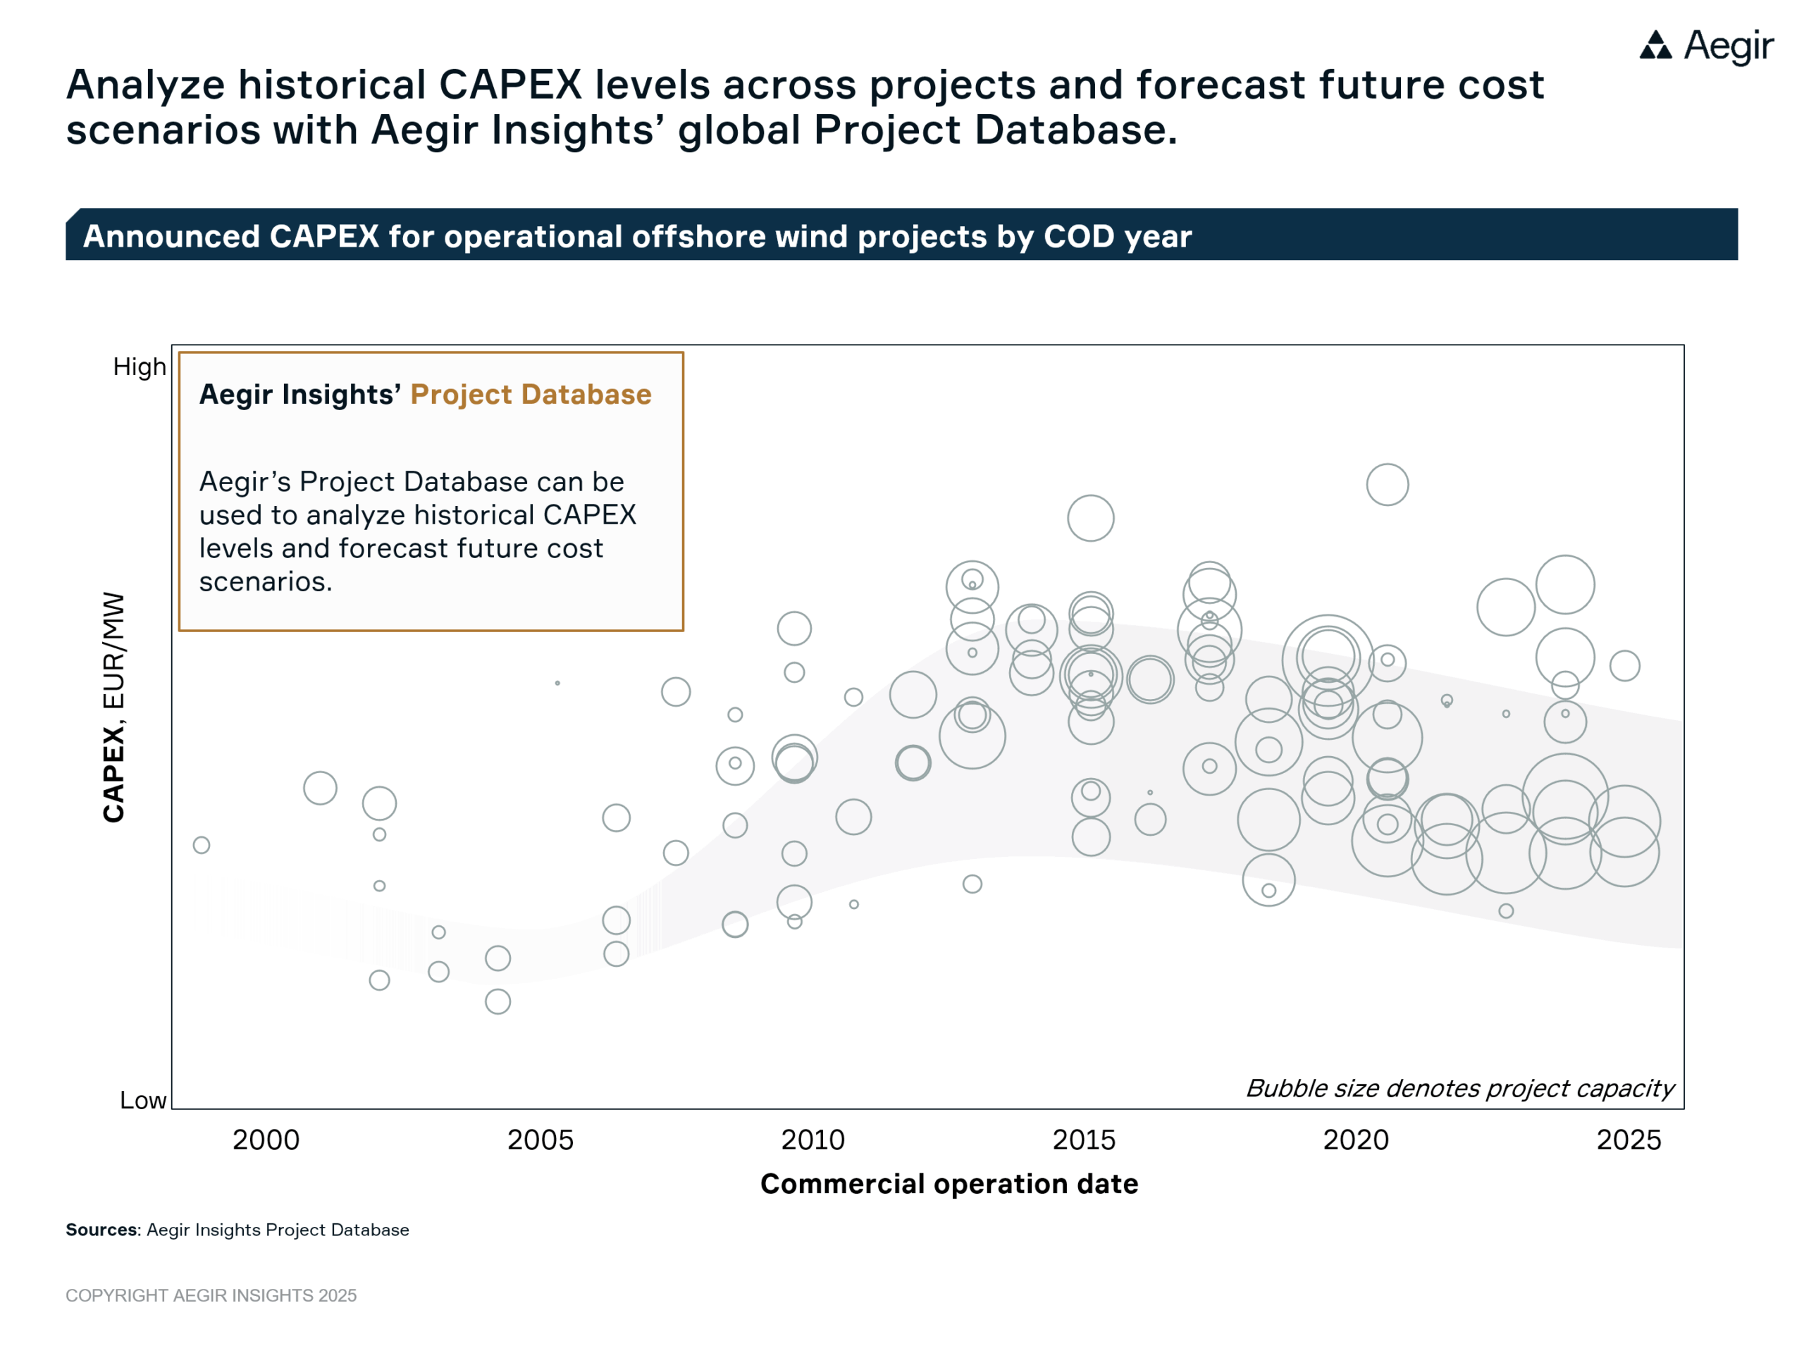This screenshot has height=1353, width=1804.
Task: Click the 'COPYRIGHT AEGIR INSIGHTS 2025' footer
Action: click(x=211, y=1295)
